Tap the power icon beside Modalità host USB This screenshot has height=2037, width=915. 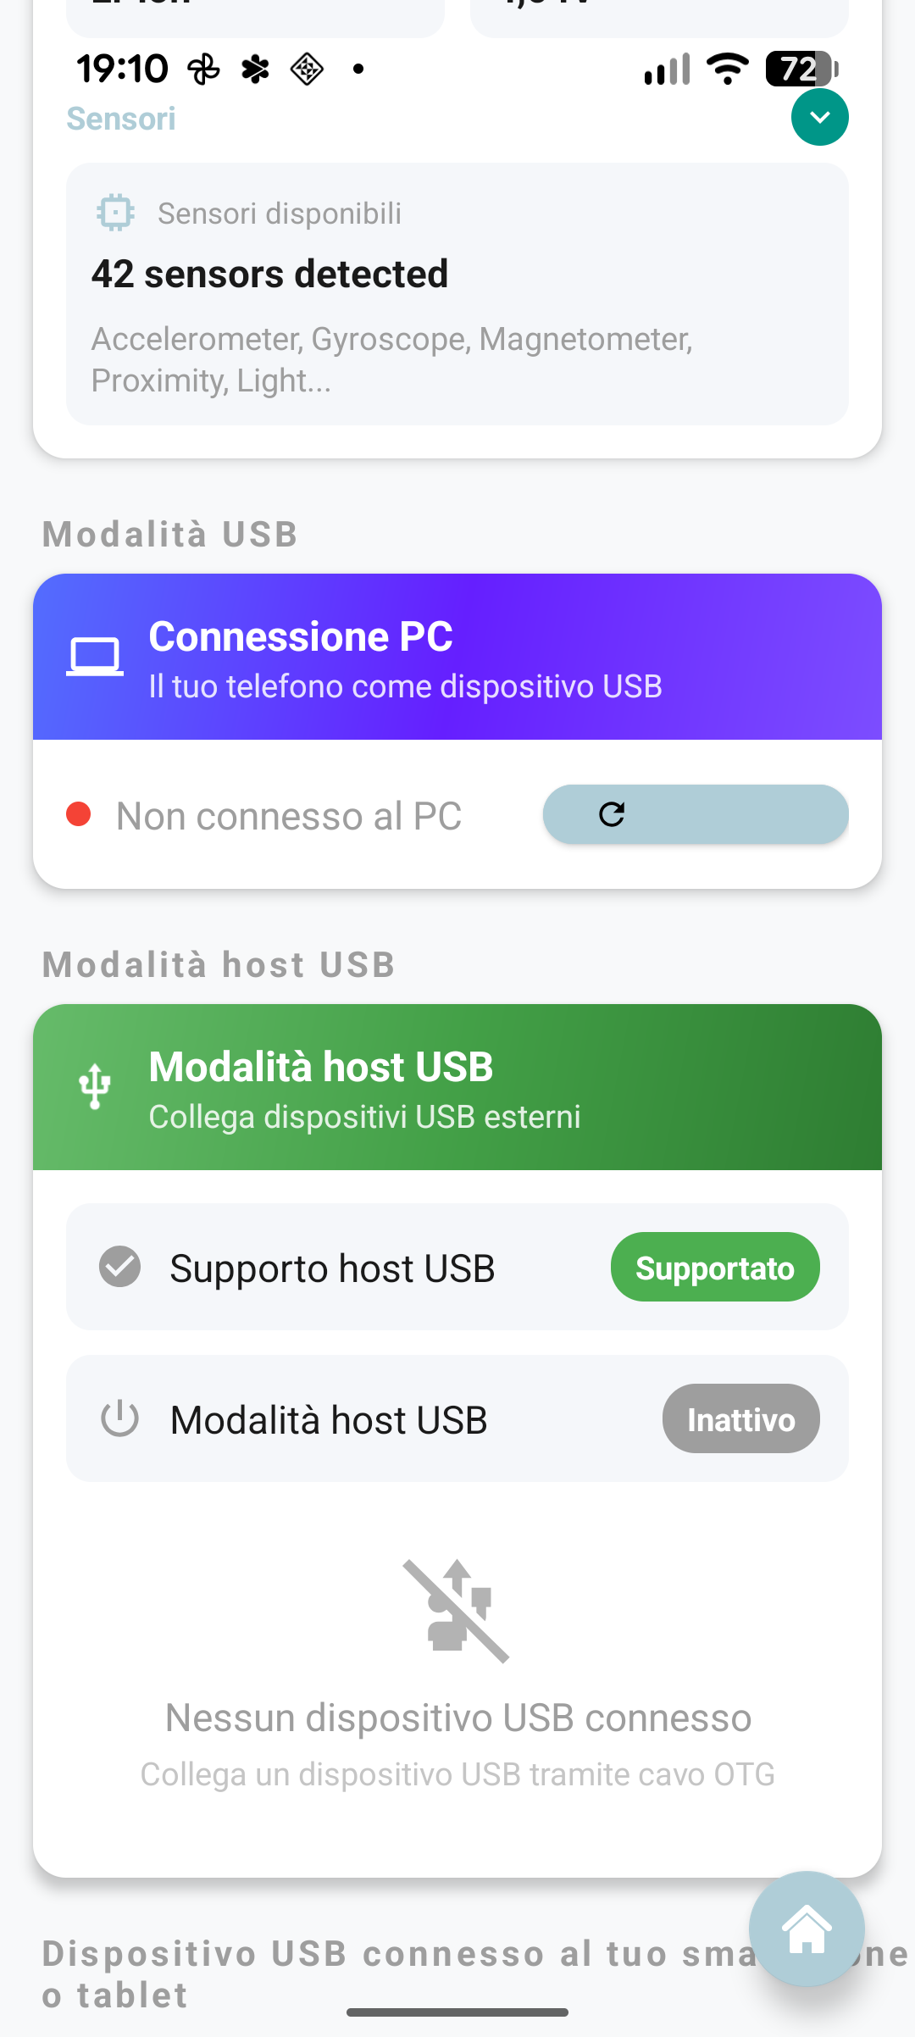120,1418
